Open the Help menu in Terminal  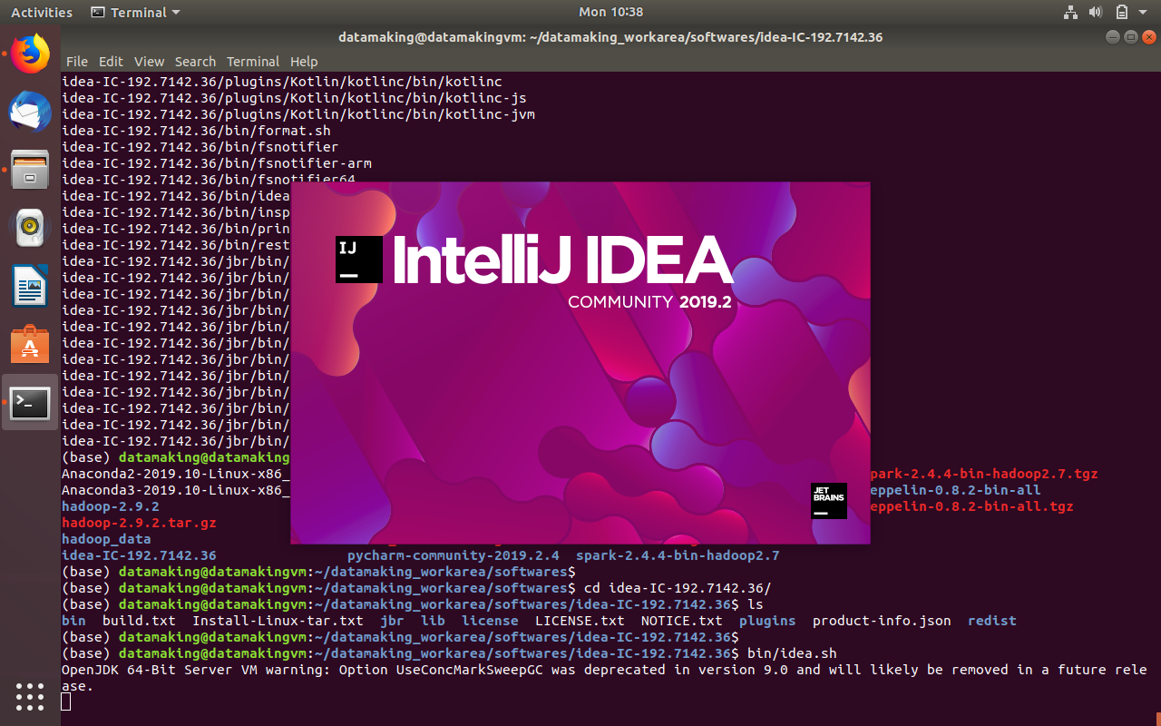pyautogui.click(x=304, y=62)
